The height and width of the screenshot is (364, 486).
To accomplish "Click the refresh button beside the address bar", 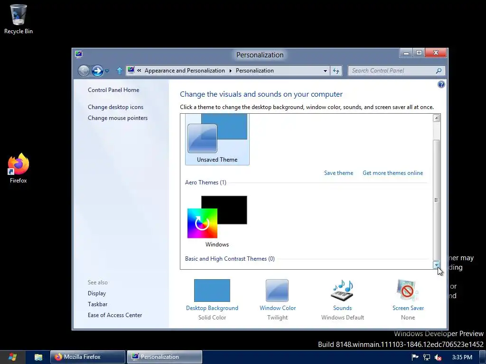I will (336, 71).
